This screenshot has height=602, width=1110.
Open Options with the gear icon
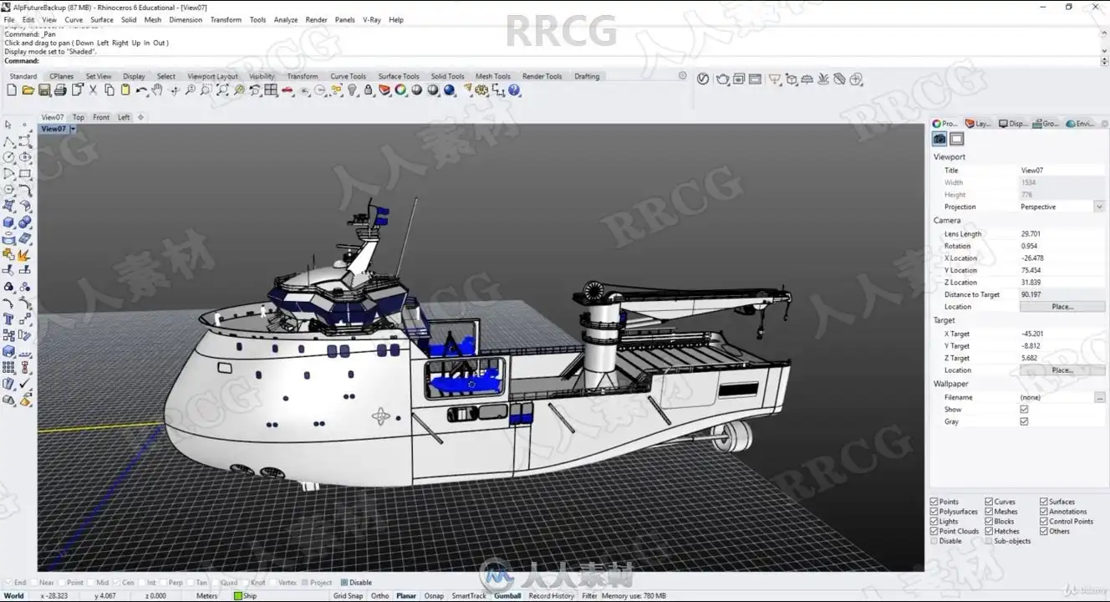[x=481, y=90]
